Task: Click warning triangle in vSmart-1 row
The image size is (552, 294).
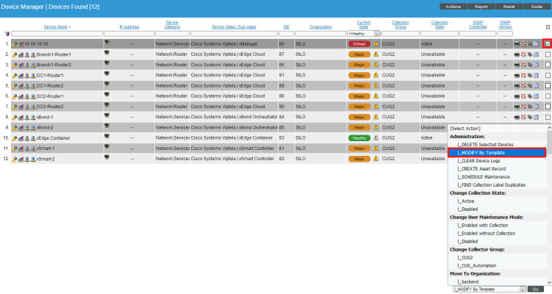Action: tap(376, 148)
